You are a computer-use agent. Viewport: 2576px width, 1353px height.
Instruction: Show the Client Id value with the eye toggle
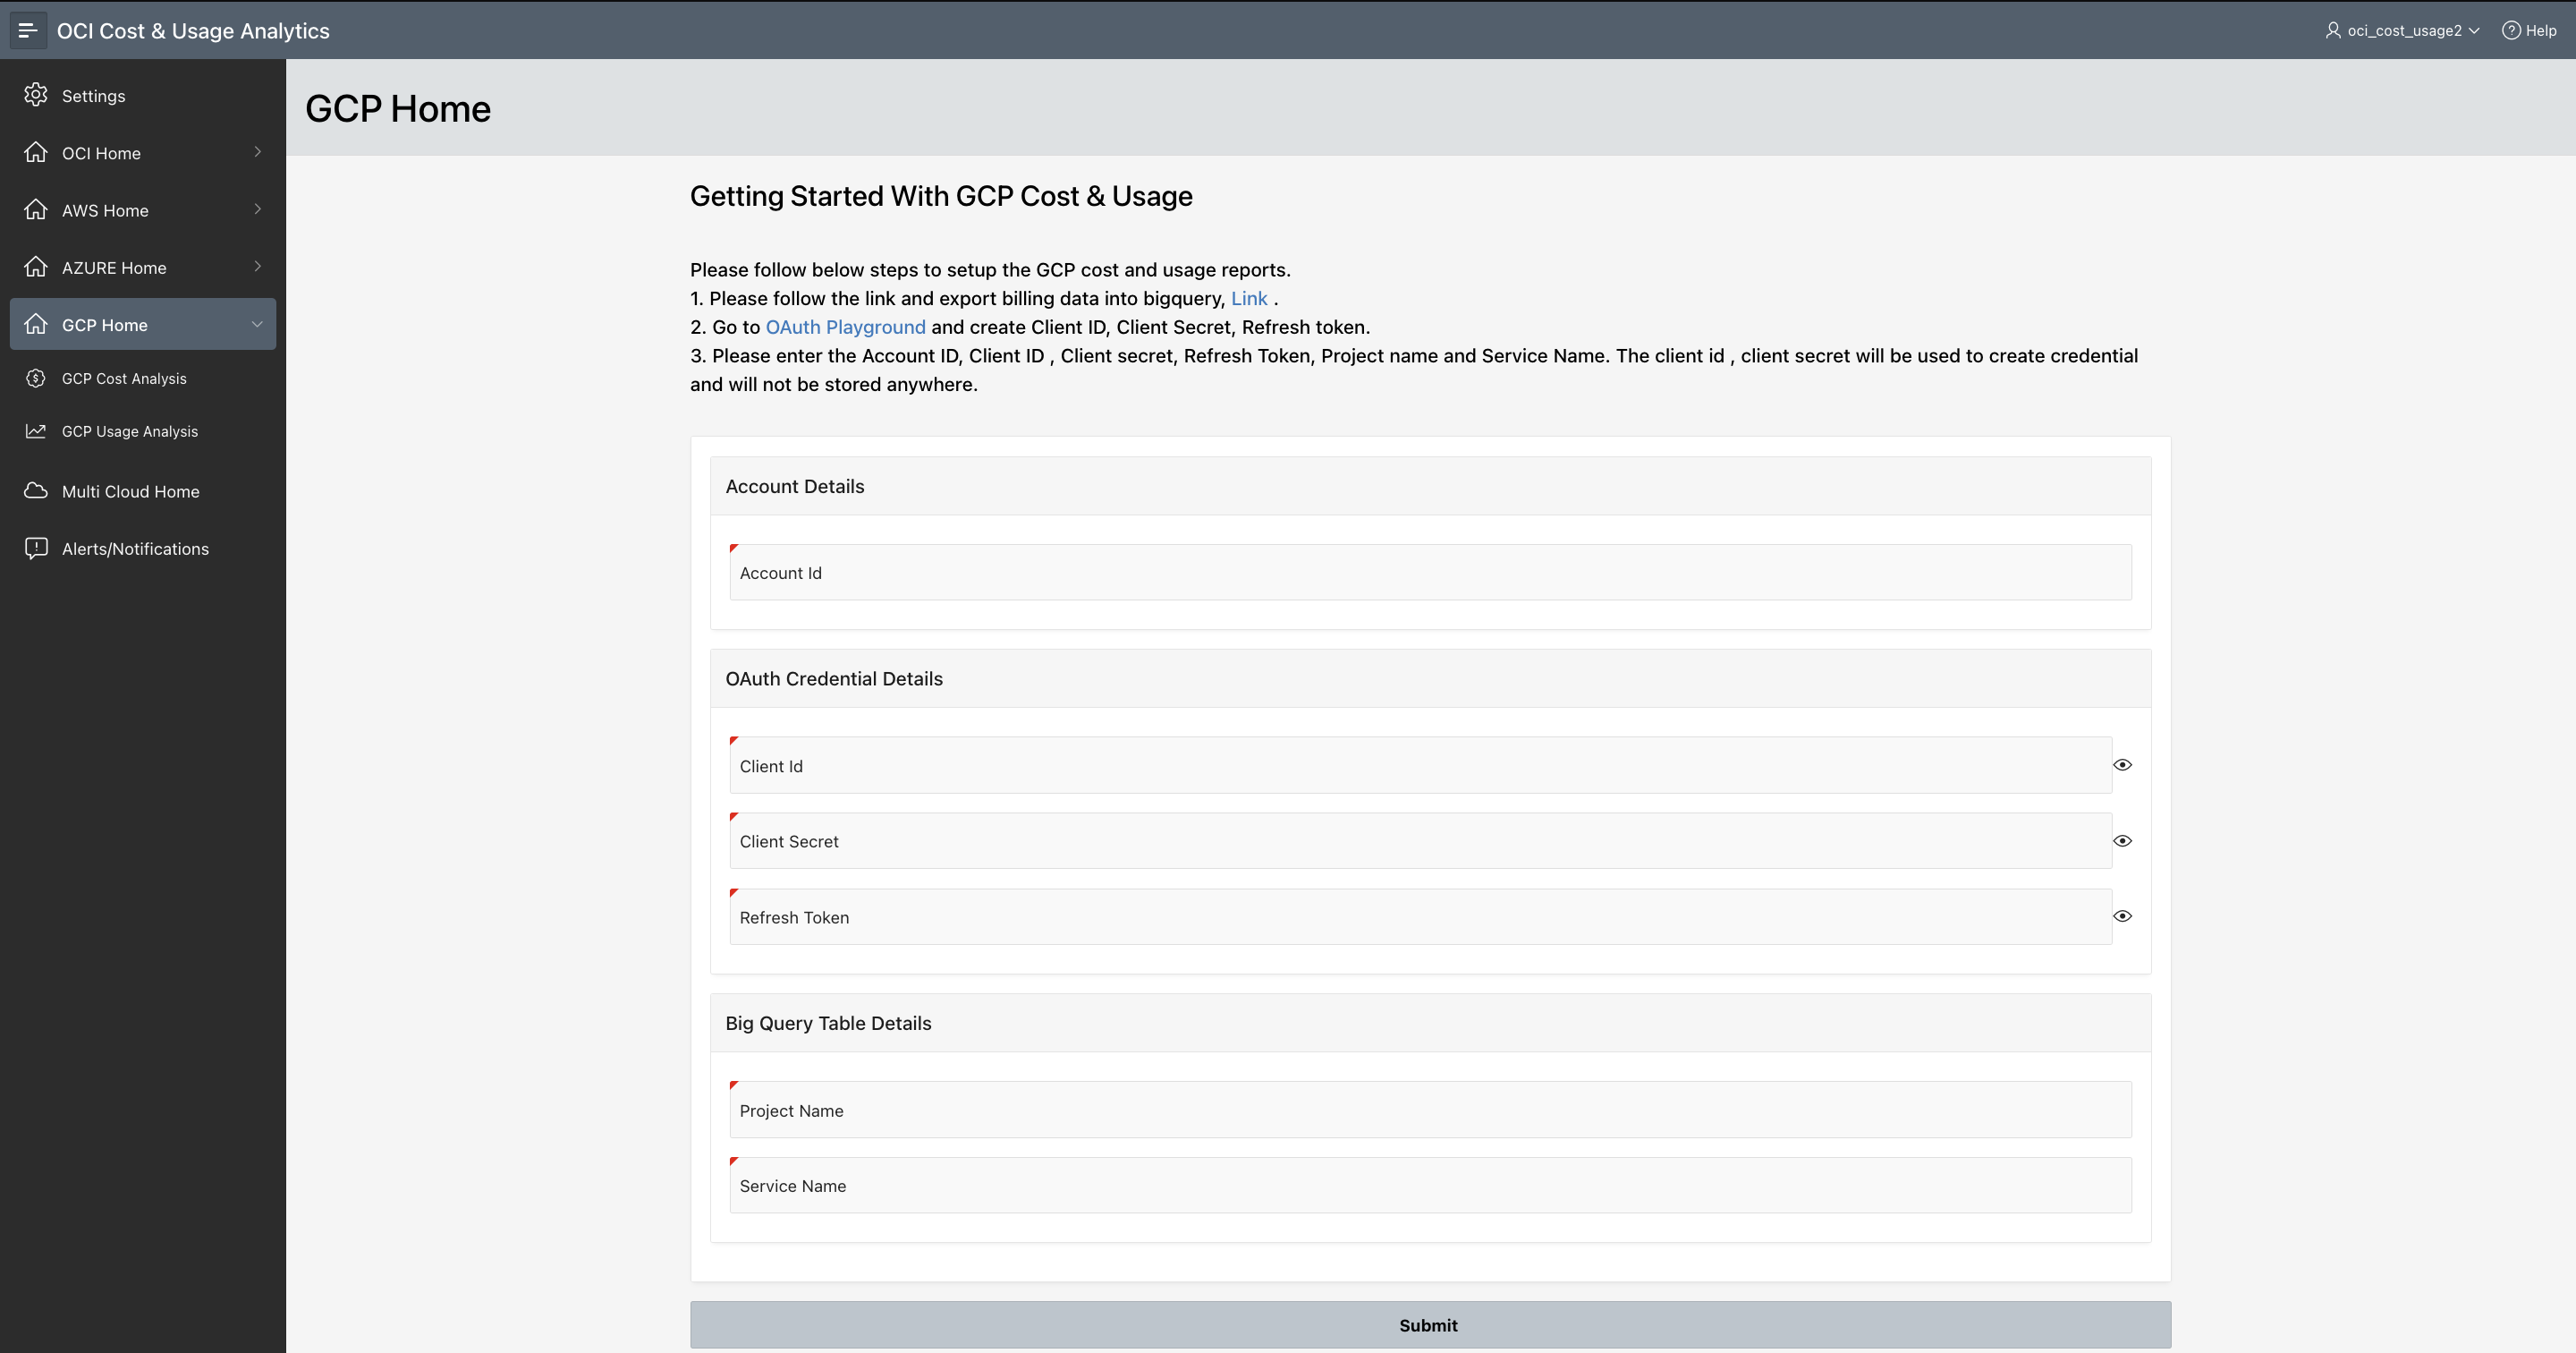[2123, 764]
